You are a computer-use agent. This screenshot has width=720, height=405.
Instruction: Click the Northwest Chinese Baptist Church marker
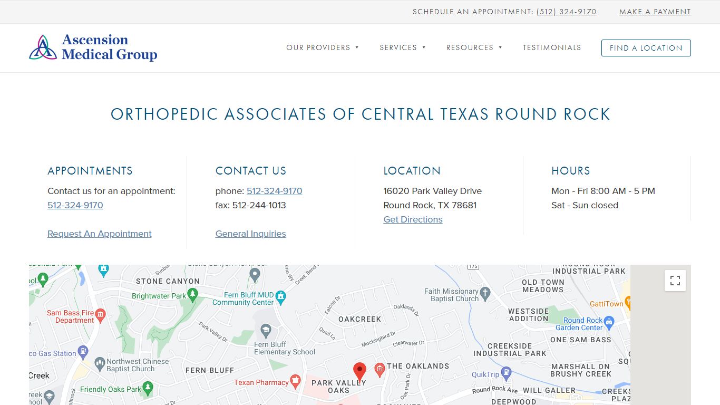coord(100,363)
